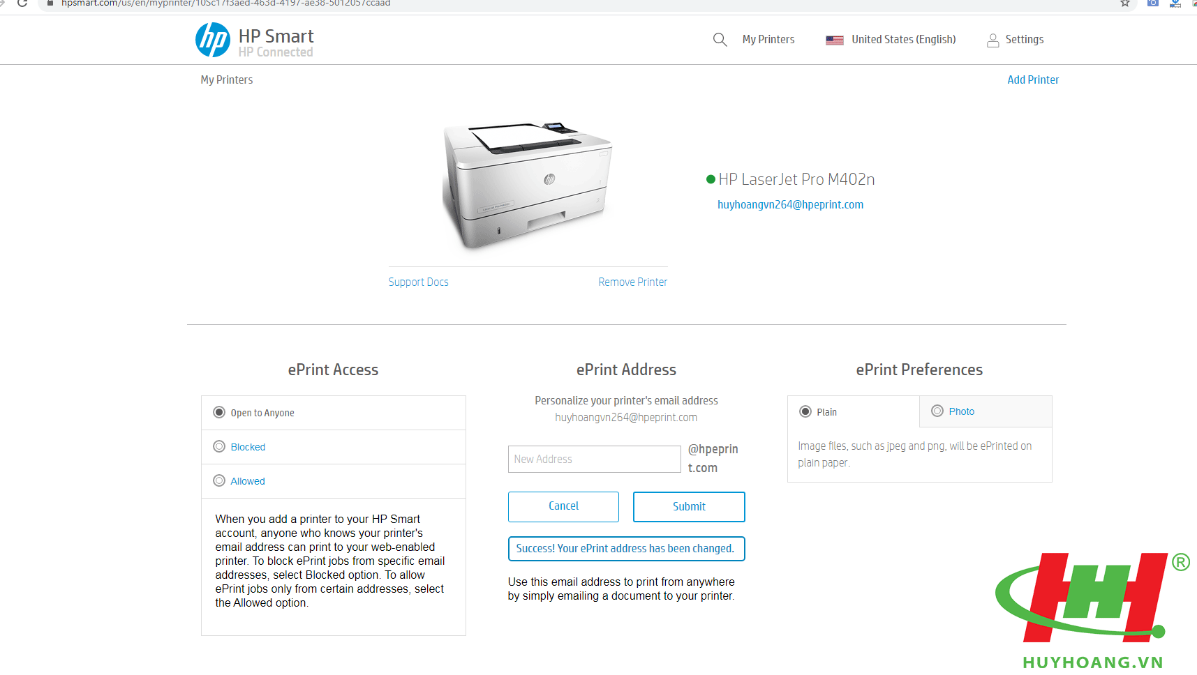Click the HP LaserJet Pro M402n title
The height and width of the screenshot is (675, 1197).
796,179
